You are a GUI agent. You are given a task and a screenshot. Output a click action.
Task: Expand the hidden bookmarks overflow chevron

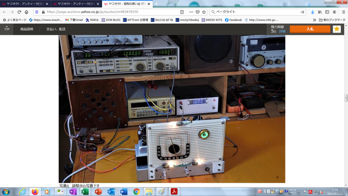tap(314, 20)
